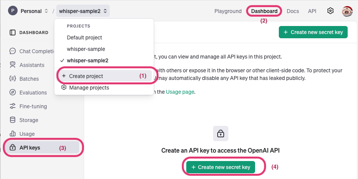The width and height of the screenshot is (358, 179).
Task: Open Evaluations from sidebar
Action: pos(33,93)
